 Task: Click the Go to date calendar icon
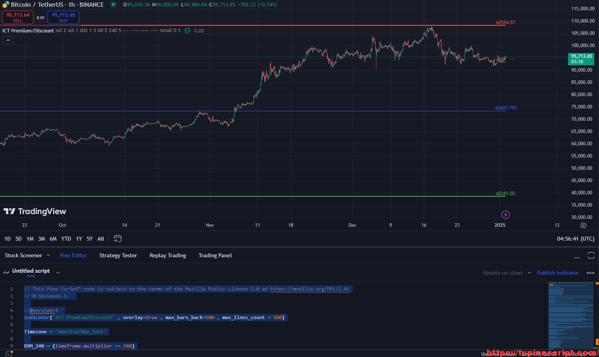[117, 239]
